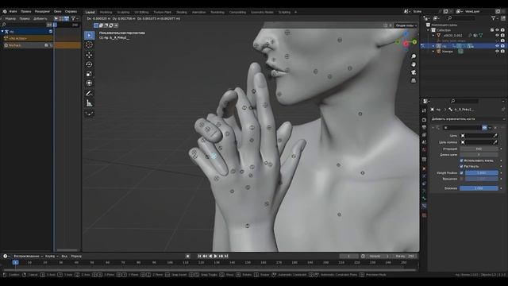
Task: Expand the rig object in the outliner
Action: 433,46
